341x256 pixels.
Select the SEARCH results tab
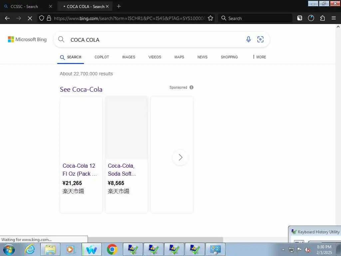coord(71,57)
